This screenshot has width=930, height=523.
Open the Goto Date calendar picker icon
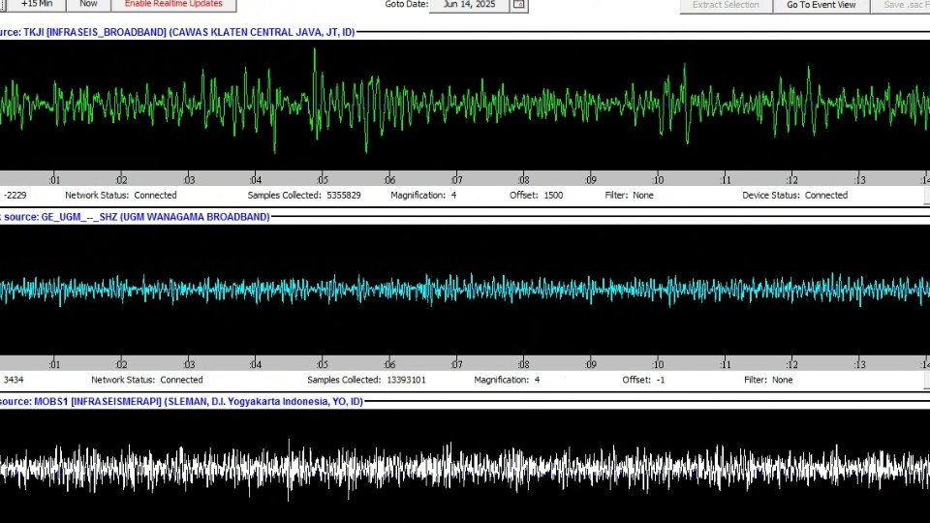click(519, 4)
